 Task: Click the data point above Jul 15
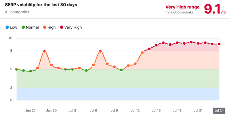(x=156, y=45)
